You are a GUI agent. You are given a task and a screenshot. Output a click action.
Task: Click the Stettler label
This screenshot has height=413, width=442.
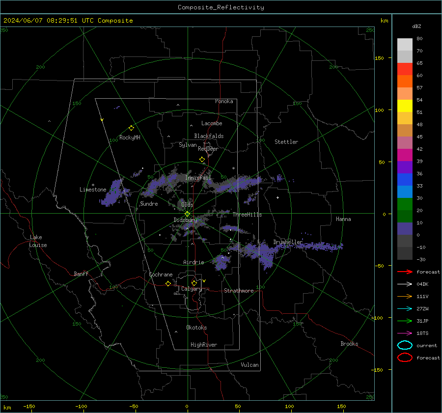coord(286,142)
